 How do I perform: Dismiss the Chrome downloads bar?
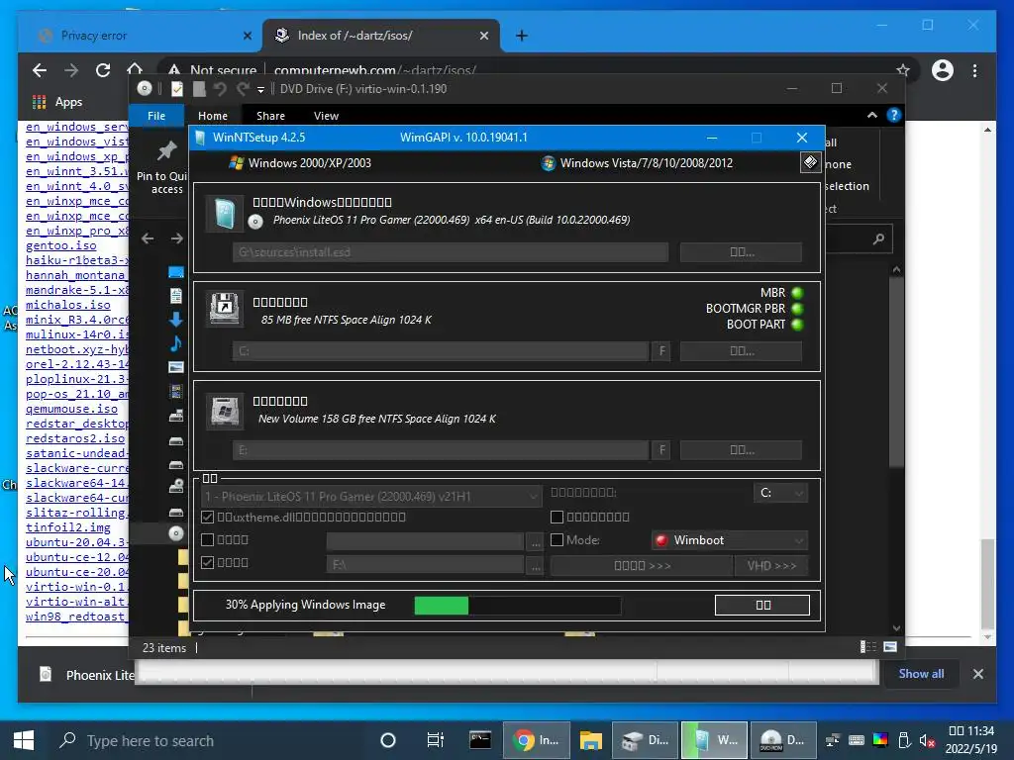977,674
